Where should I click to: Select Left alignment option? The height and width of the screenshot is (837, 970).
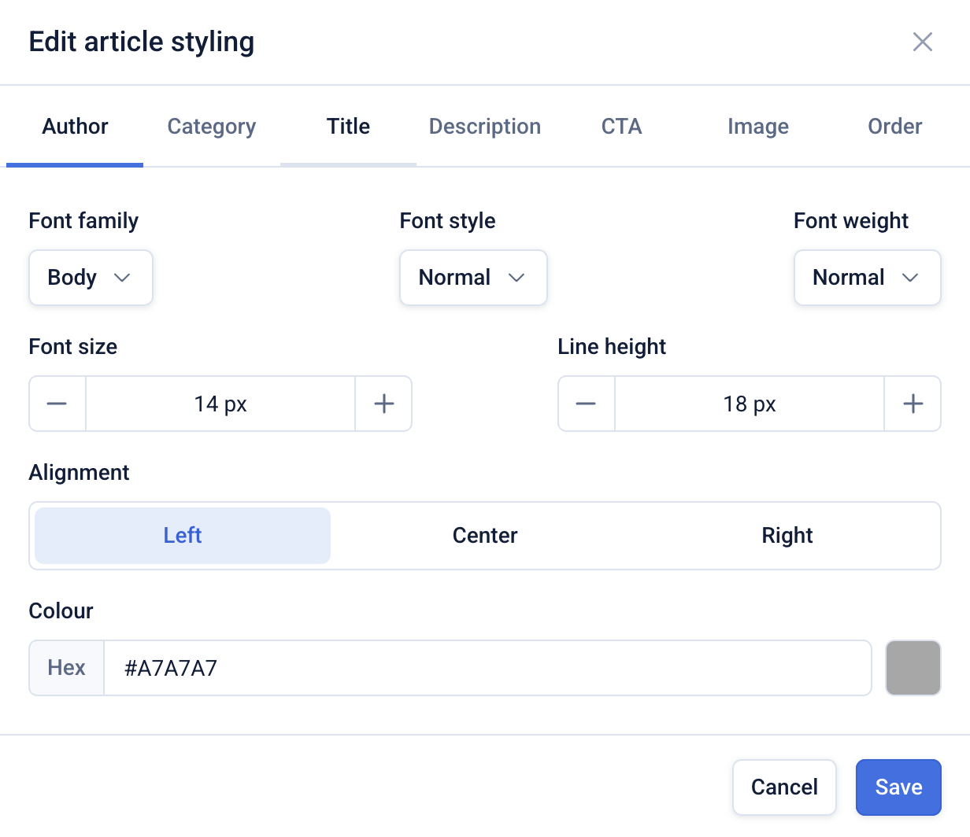pyautogui.click(x=183, y=536)
